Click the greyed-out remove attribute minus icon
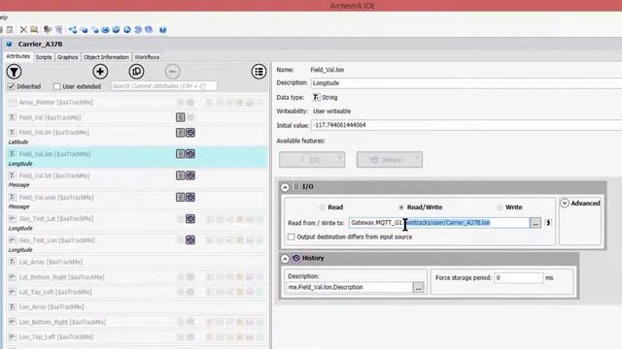Image resolution: width=622 pixels, height=349 pixels. pyautogui.click(x=172, y=72)
